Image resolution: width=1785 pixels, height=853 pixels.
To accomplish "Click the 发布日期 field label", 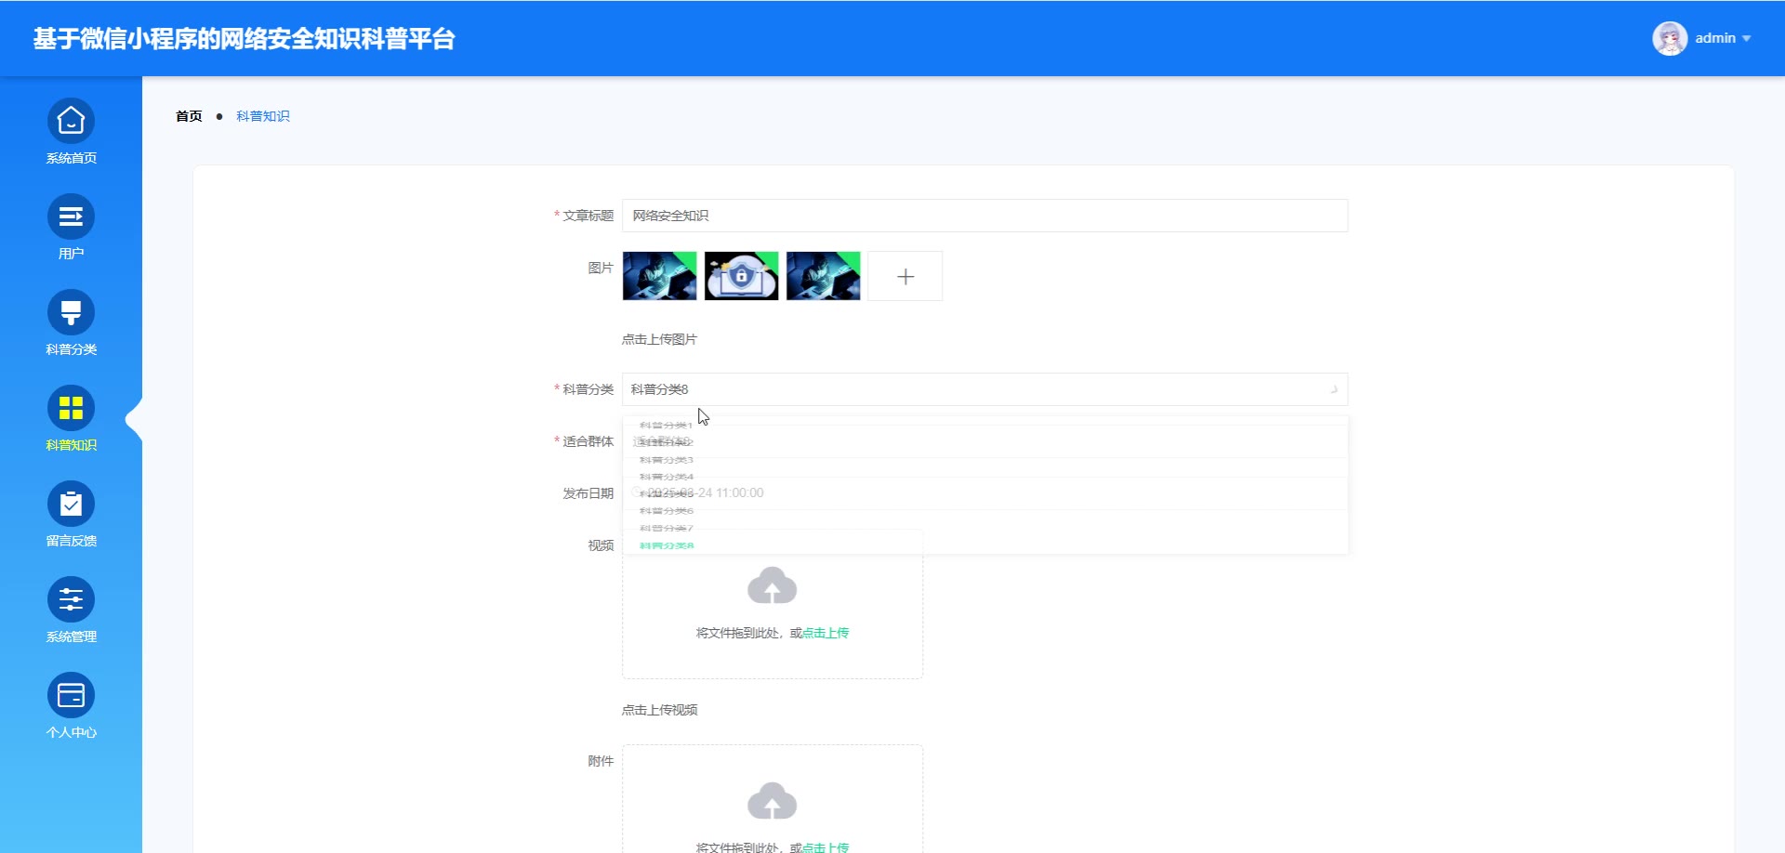I will 588,493.
